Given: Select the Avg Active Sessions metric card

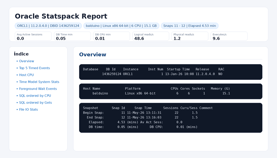Looking at the screenshot, I should point(33,36).
